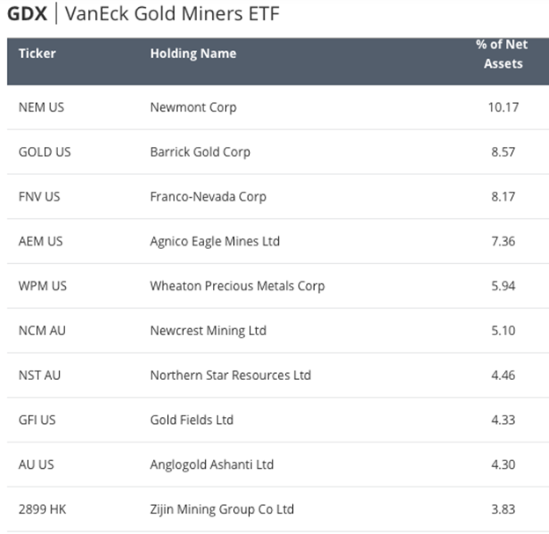Click the Holding Name column header

tap(193, 54)
